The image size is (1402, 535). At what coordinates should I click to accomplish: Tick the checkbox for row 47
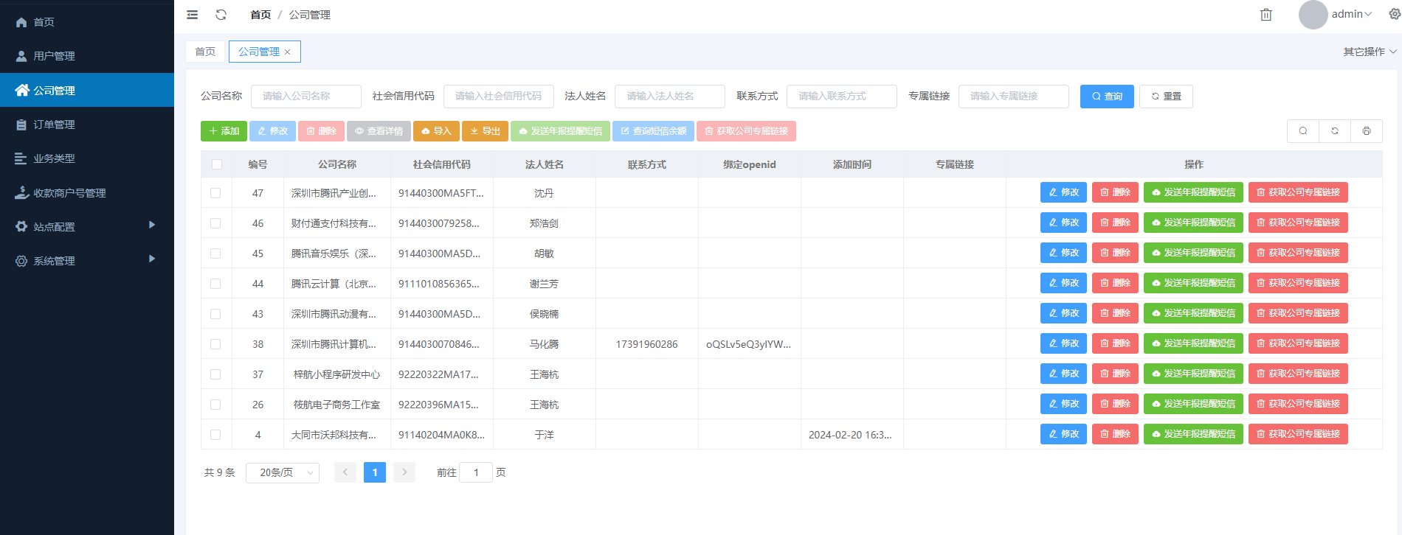click(215, 193)
